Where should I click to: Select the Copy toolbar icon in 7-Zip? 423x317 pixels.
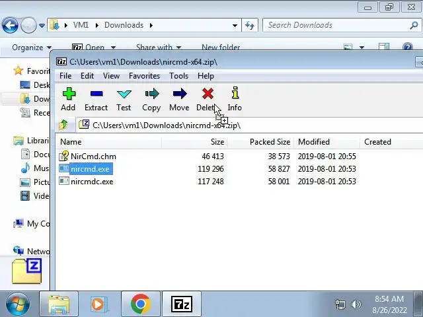(x=151, y=99)
